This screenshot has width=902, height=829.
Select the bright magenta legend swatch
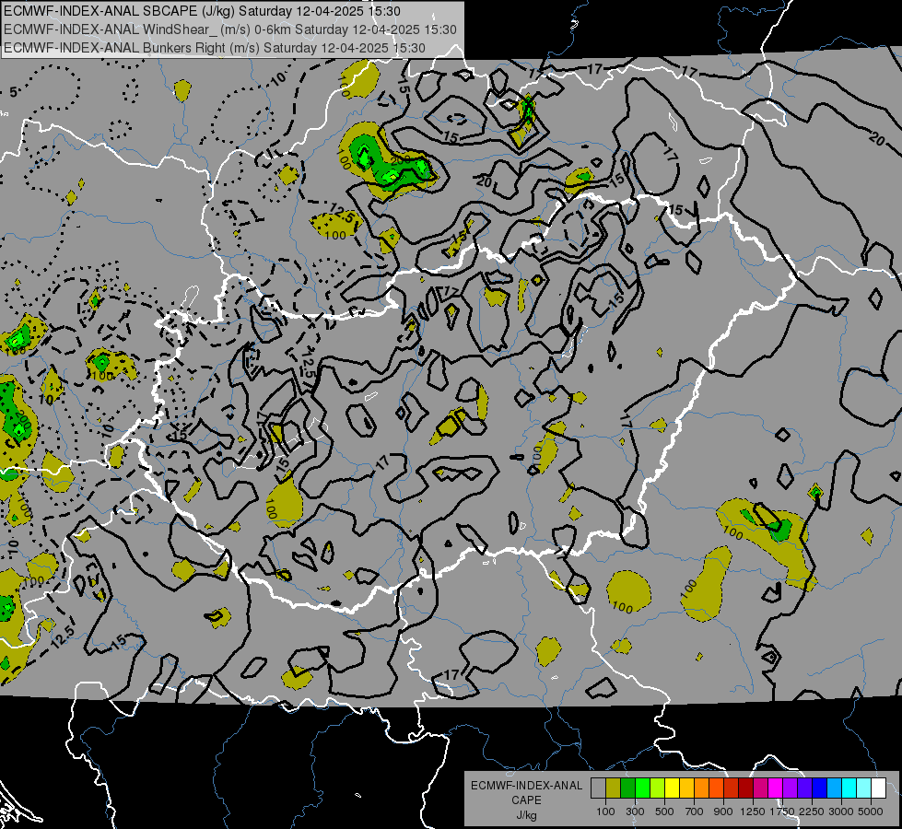[x=776, y=788]
